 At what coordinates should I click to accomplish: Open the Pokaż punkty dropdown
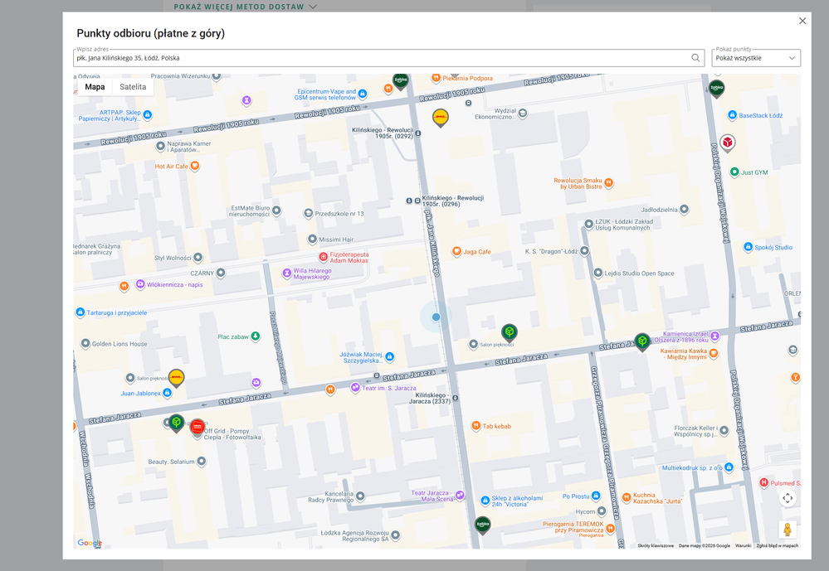(x=755, y=58)
